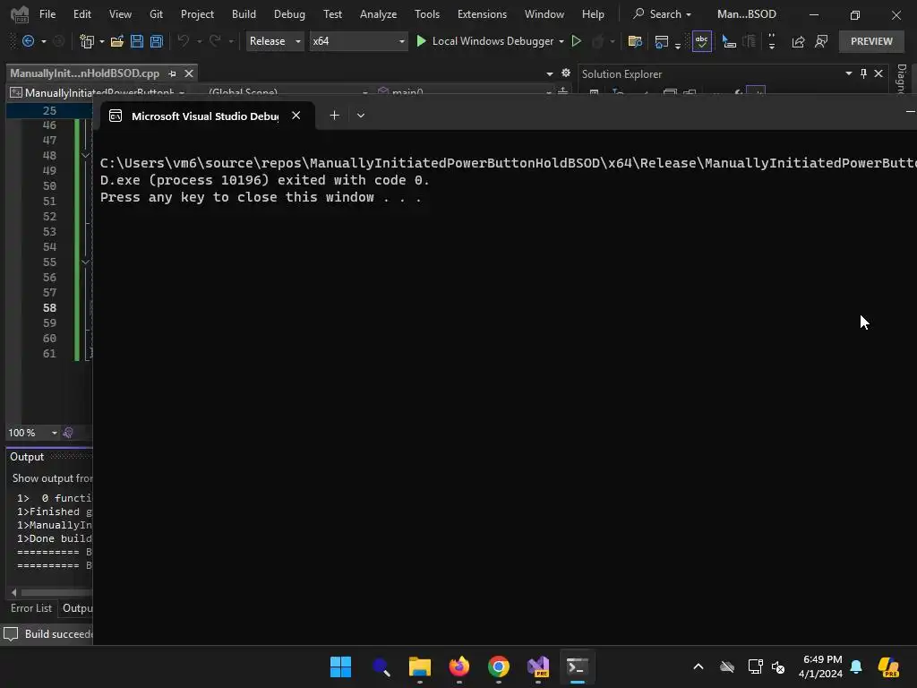
Task: Click the Save All double-disk icon
Action: 156,41
